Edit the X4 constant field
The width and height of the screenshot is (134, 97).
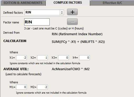(84, 58)
